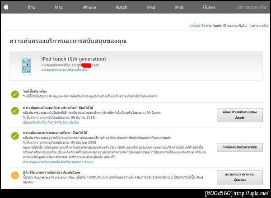Viewport: 271px width, 198px height.
Task: Click the iPod touch product thumbnail
Action: pyautogui.click(x=27, y=65)
